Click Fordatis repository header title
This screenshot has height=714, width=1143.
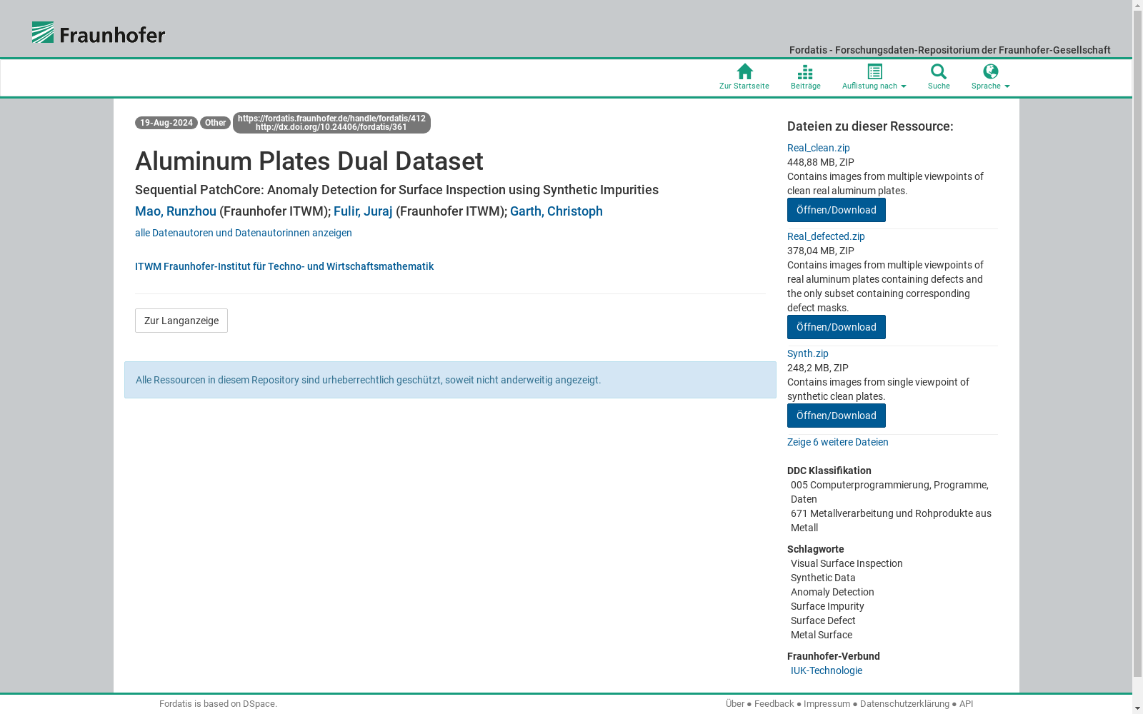click(x=950, y=50)
